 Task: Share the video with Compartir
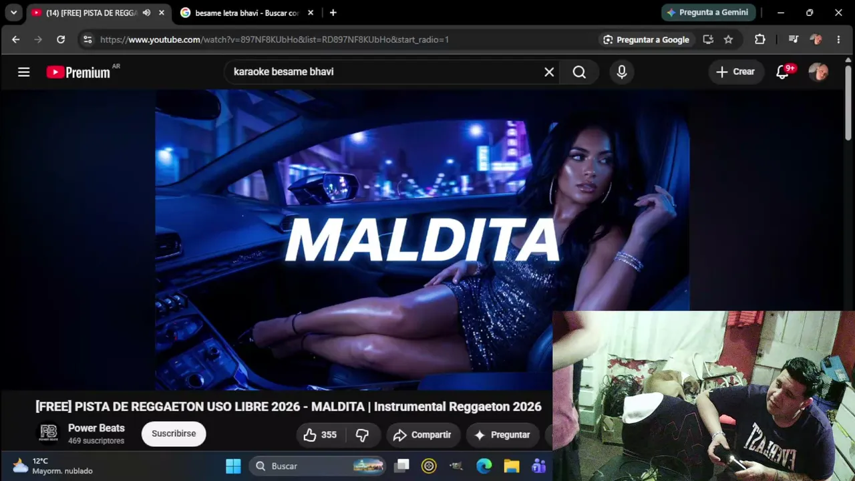[x=423, y=435]
